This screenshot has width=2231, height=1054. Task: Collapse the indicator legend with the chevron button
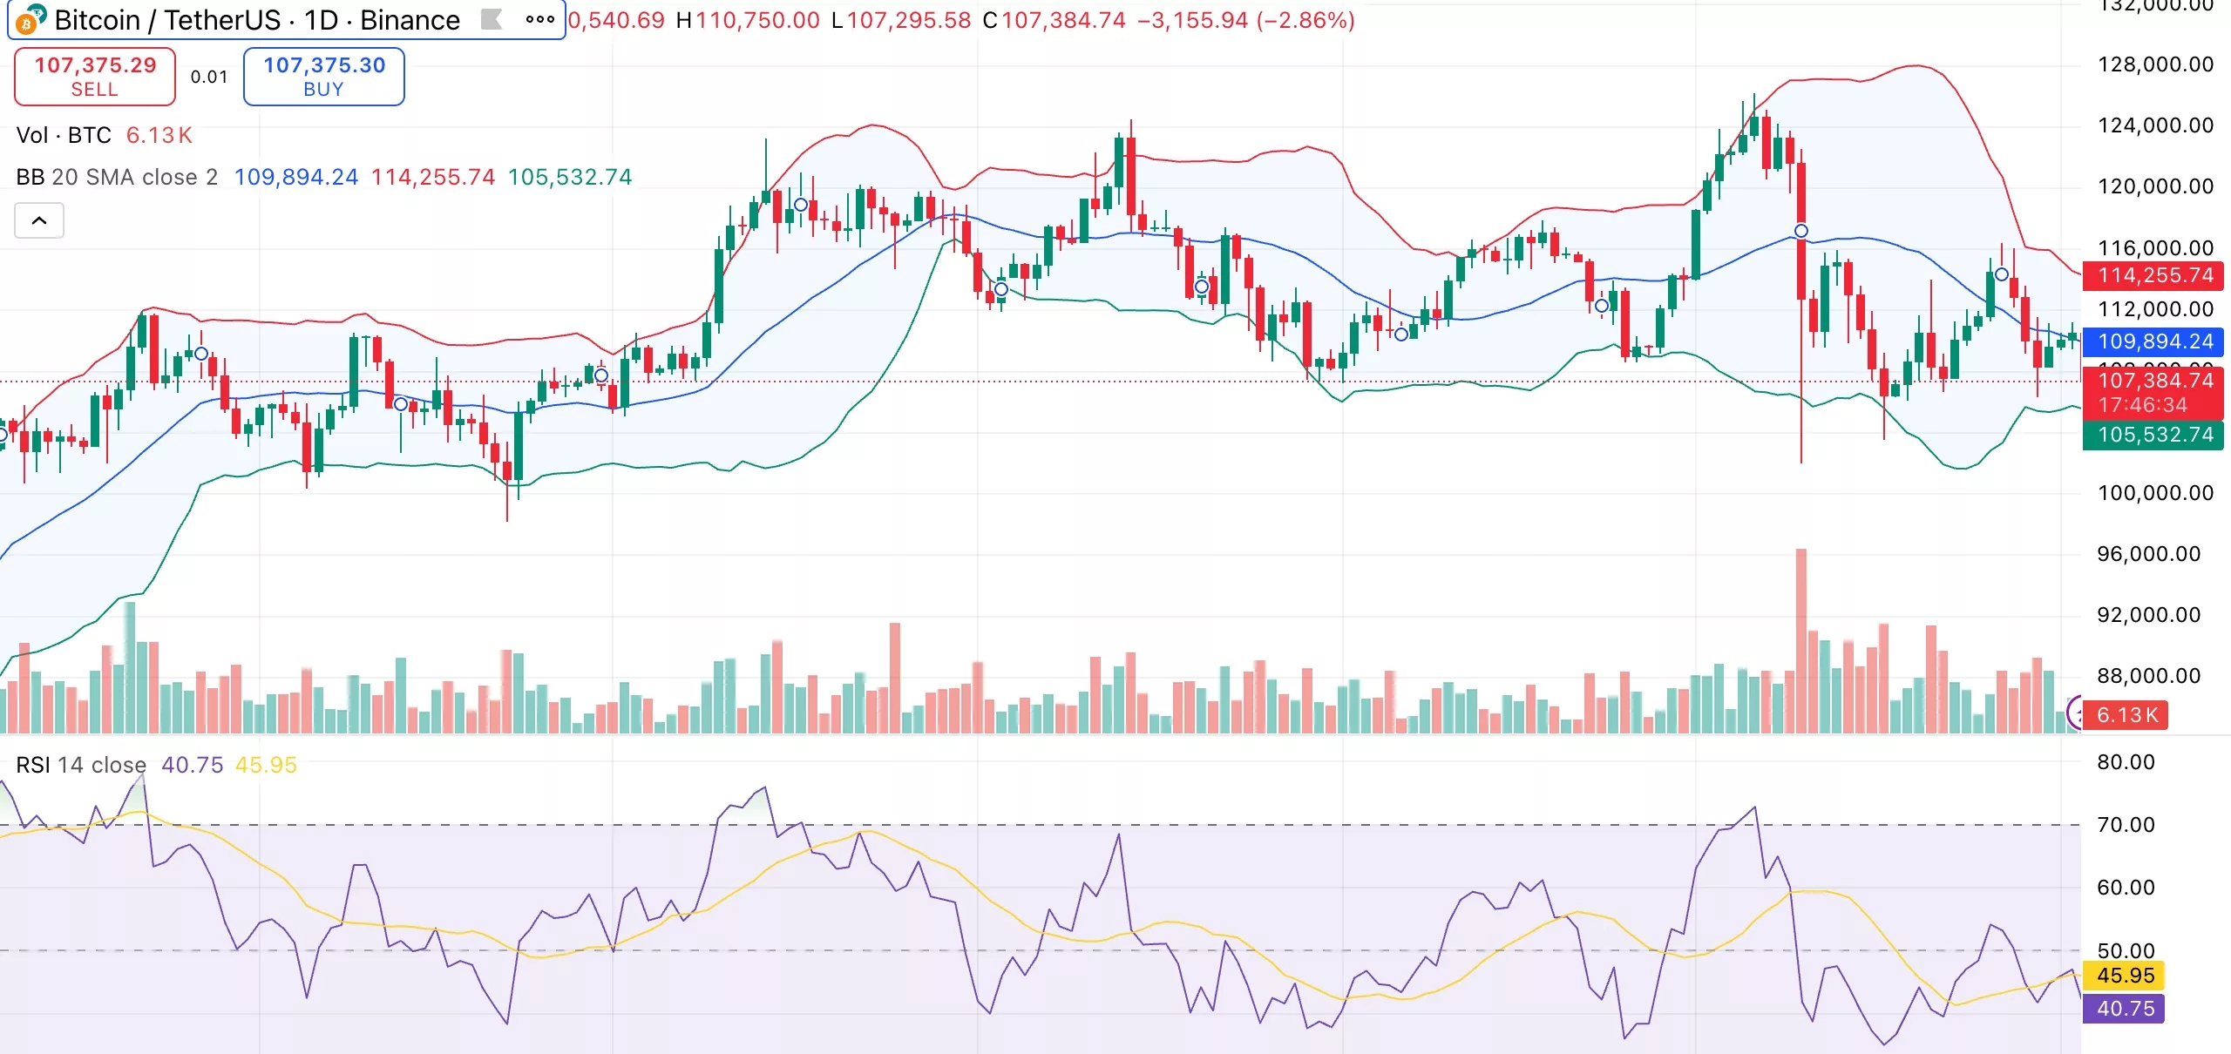39,220
